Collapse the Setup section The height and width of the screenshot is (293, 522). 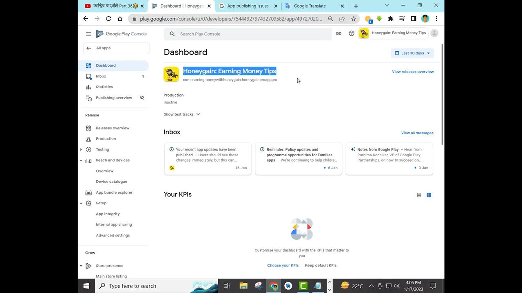coord(81,203)
